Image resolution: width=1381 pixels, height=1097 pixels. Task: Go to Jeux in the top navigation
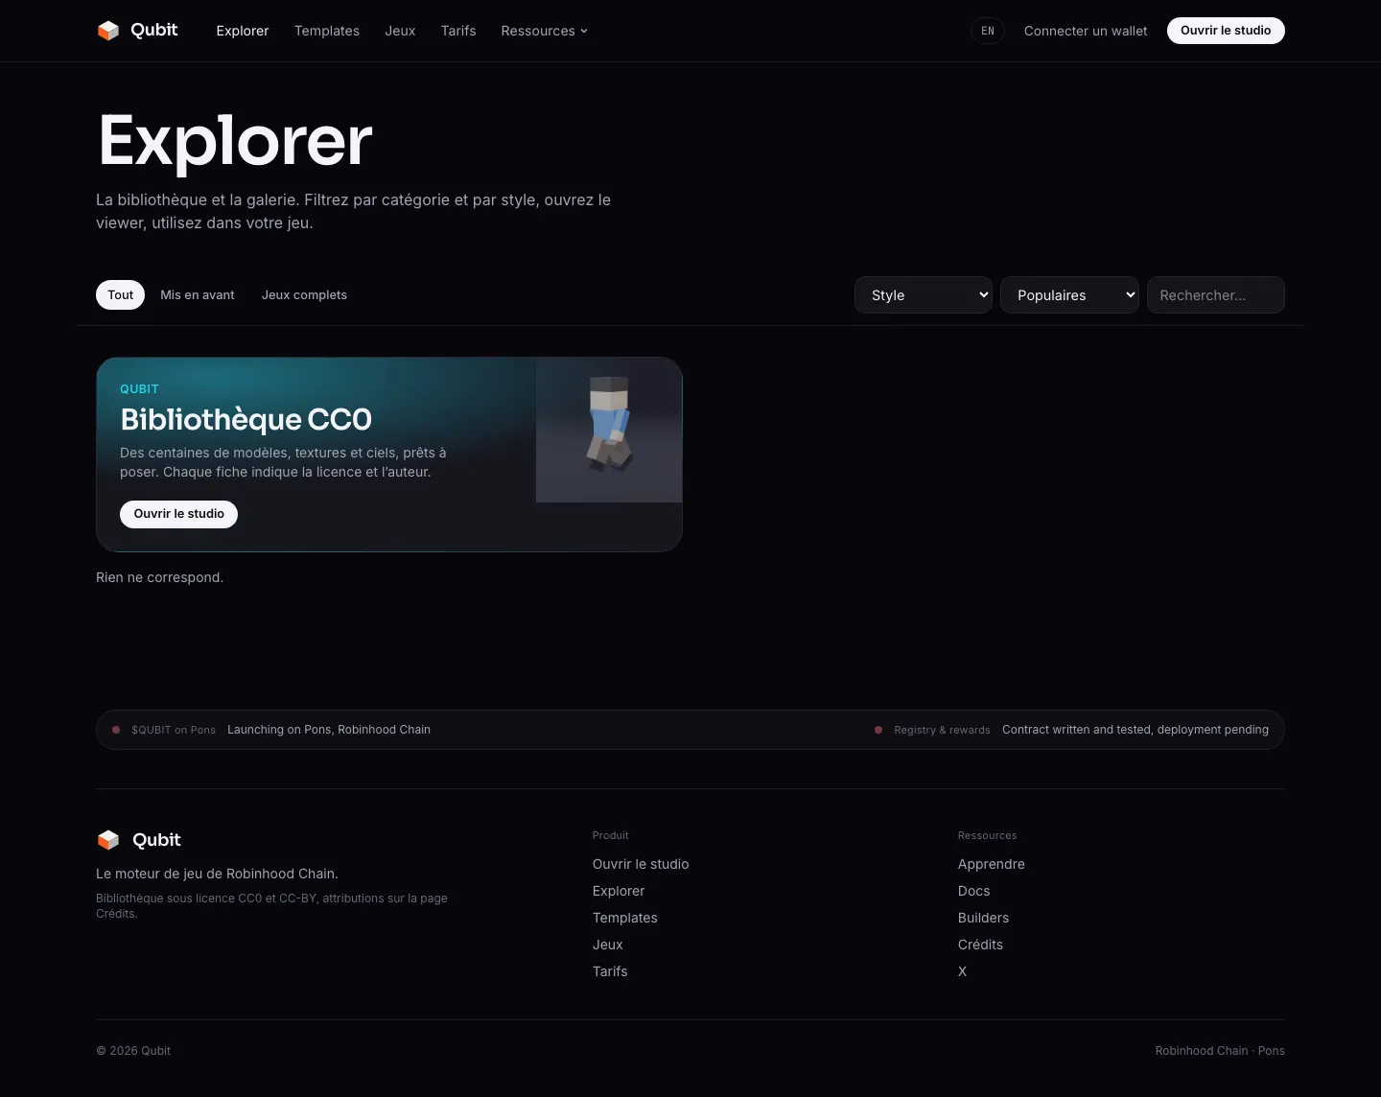tap(400, 31)
